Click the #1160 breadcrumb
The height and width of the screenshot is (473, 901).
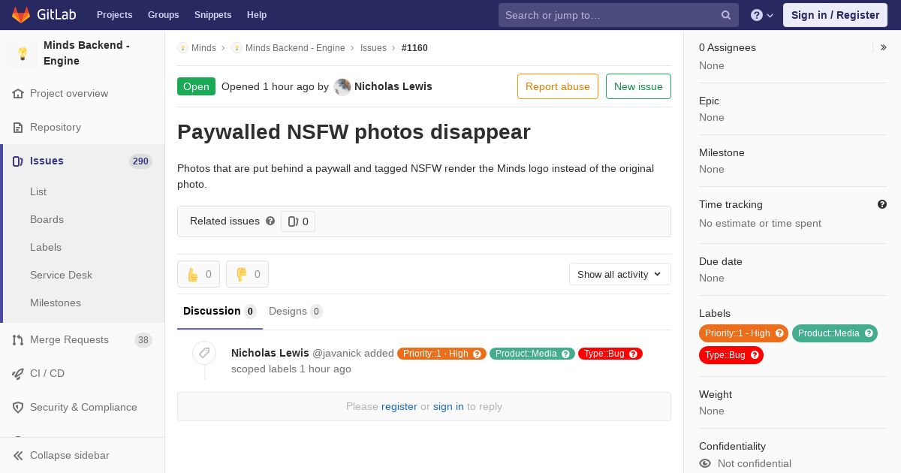point(414,48)
